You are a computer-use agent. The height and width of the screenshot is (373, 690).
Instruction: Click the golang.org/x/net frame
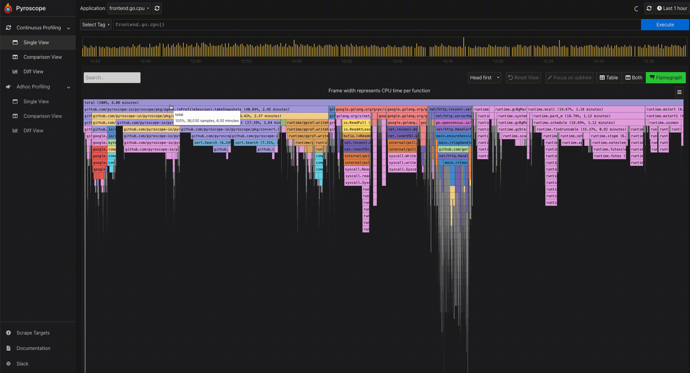pyautogui.click(x=353, y=116)
